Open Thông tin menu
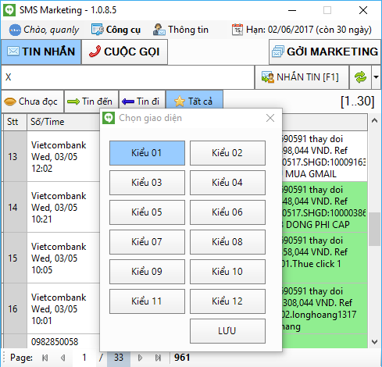 (x=180, y=30)
